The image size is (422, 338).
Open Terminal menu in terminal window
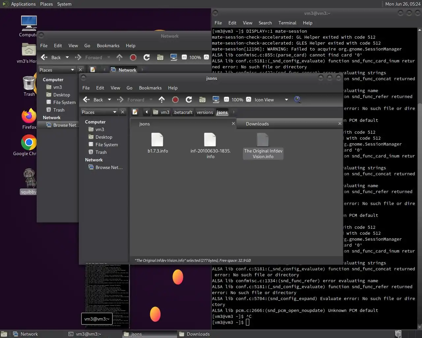[287, 23]
